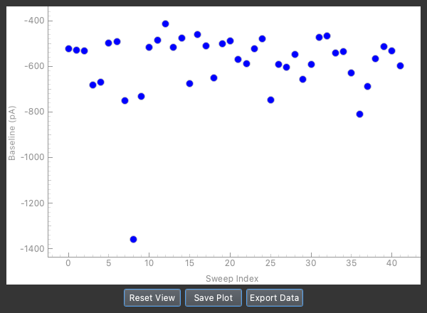Click the '15' x-axis tick label

point(189,263)
